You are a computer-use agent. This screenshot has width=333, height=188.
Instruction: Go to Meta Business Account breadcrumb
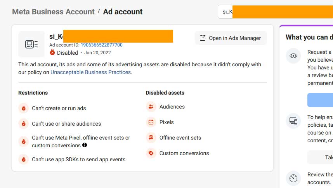pyautogui.click(x=53, y=12)
